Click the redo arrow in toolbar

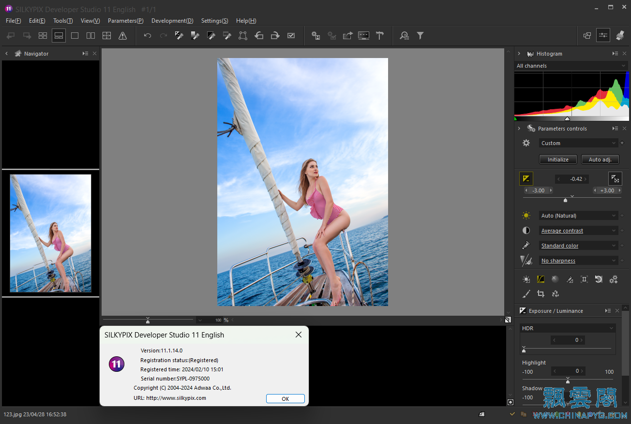164,35
